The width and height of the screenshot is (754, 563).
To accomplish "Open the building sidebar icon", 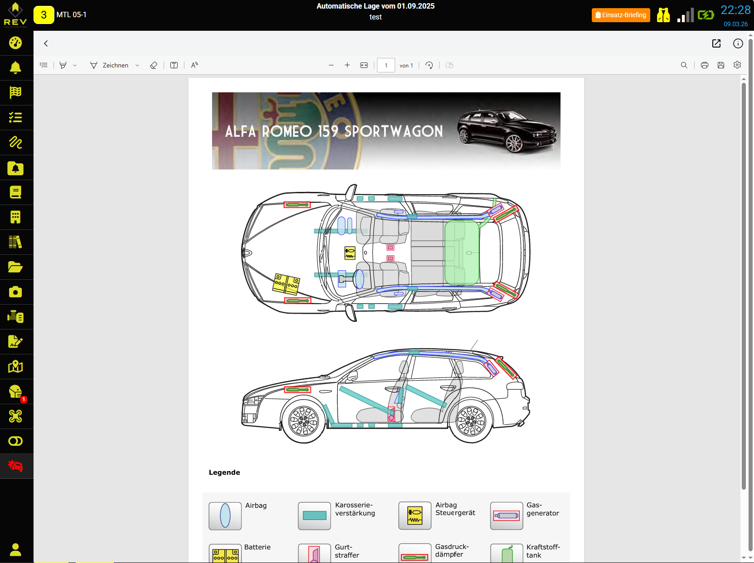I will pyautogui.click(x=15, y=217).
